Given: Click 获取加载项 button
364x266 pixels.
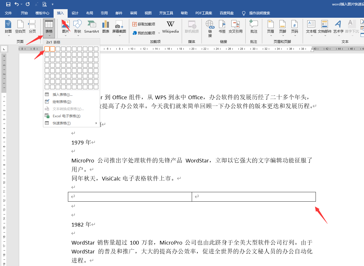Looking at the screenshot, I should pyautogui.click(x=144, y=24).
